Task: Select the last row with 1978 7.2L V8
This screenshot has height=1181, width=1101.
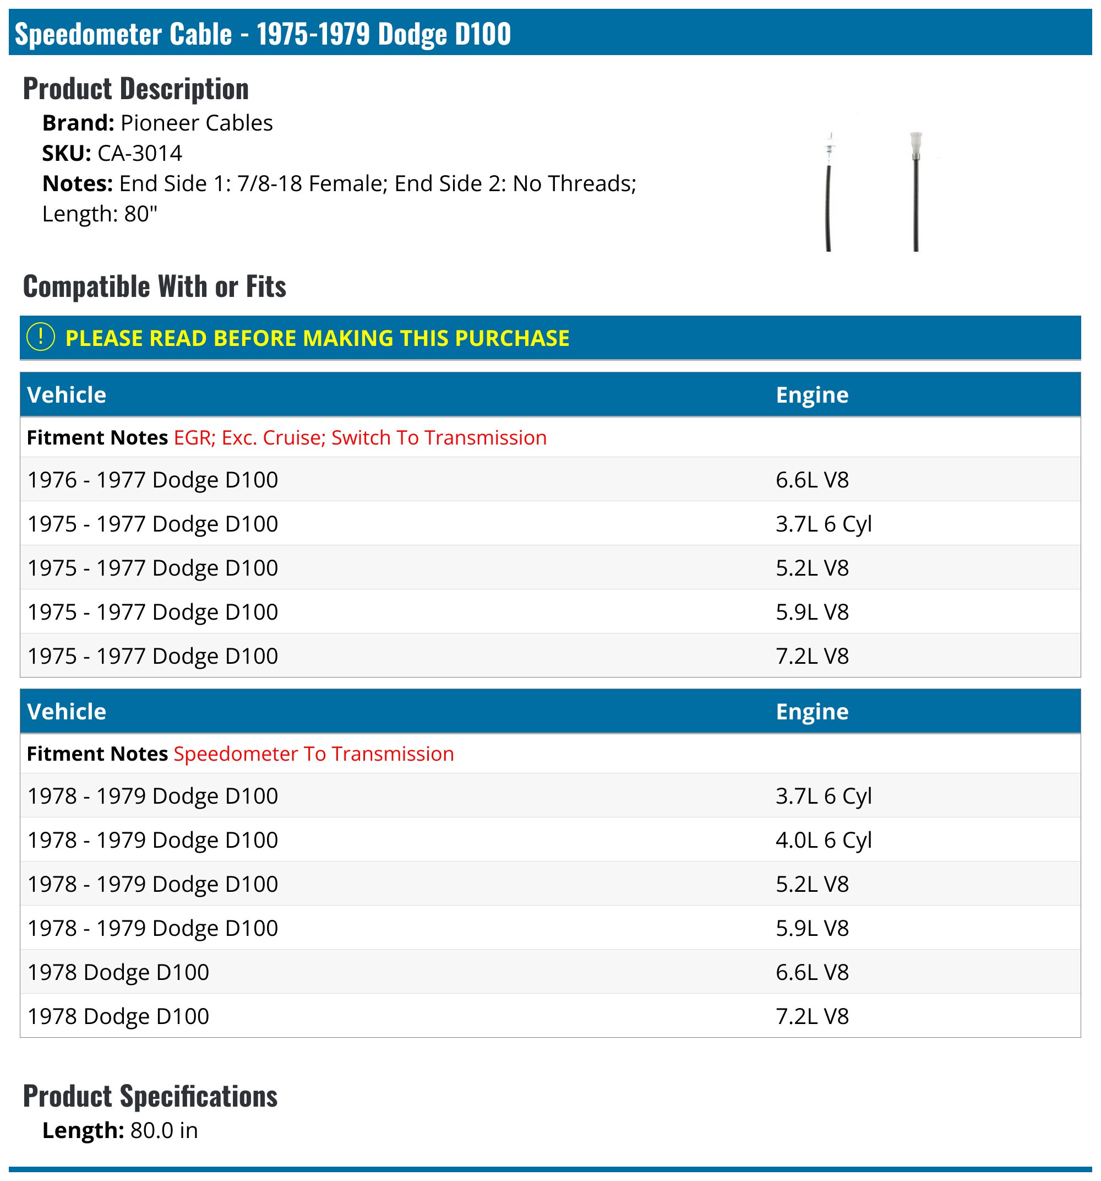Action: [x=118, y=1016]
